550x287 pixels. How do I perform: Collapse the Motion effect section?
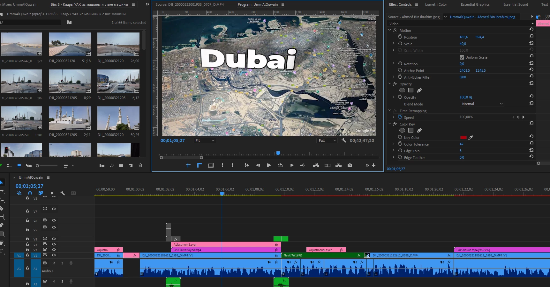(x=389, y=30)
